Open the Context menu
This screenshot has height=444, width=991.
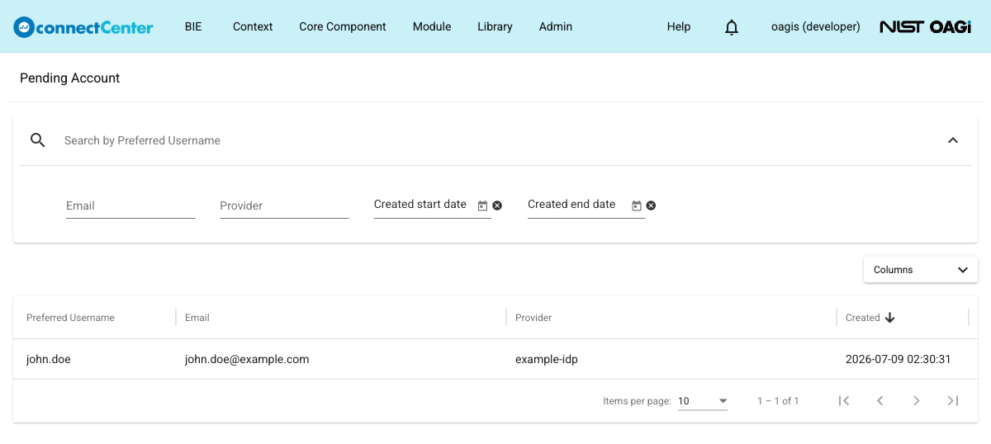(x=253, y=26)
